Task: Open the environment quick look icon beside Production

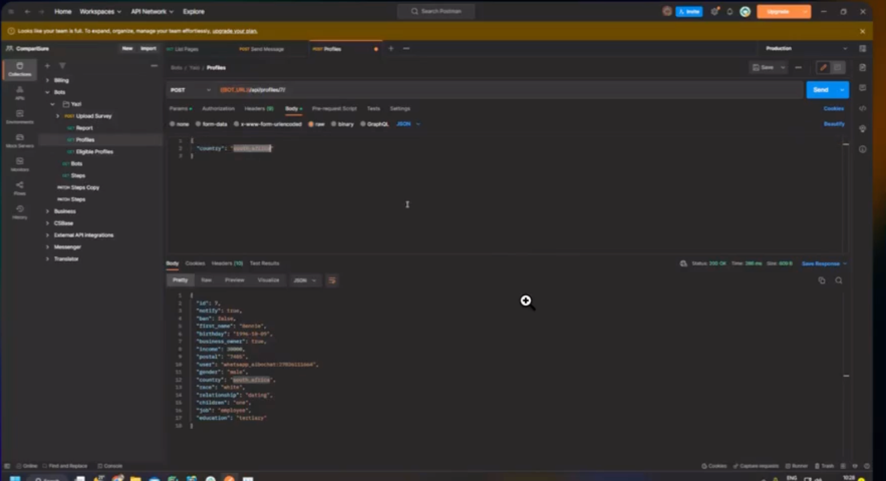Action: point(863,49)
